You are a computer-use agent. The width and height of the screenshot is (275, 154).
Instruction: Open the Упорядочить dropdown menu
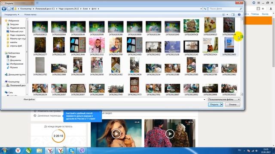12,15
